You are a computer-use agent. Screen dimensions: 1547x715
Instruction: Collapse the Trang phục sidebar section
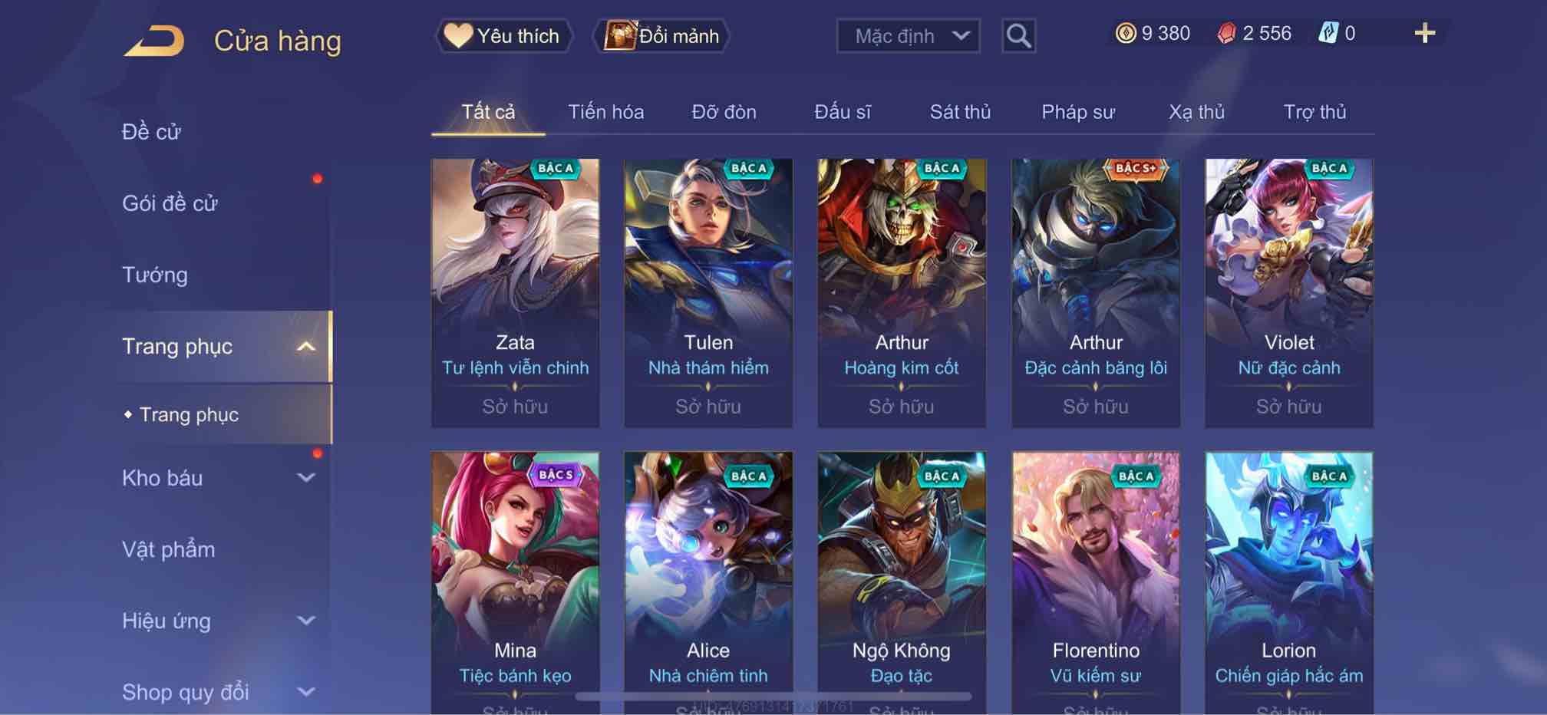[x=306, y=347]
